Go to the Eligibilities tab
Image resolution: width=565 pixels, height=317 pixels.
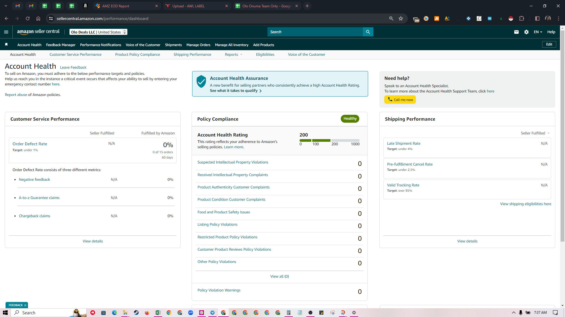[265, 55]
